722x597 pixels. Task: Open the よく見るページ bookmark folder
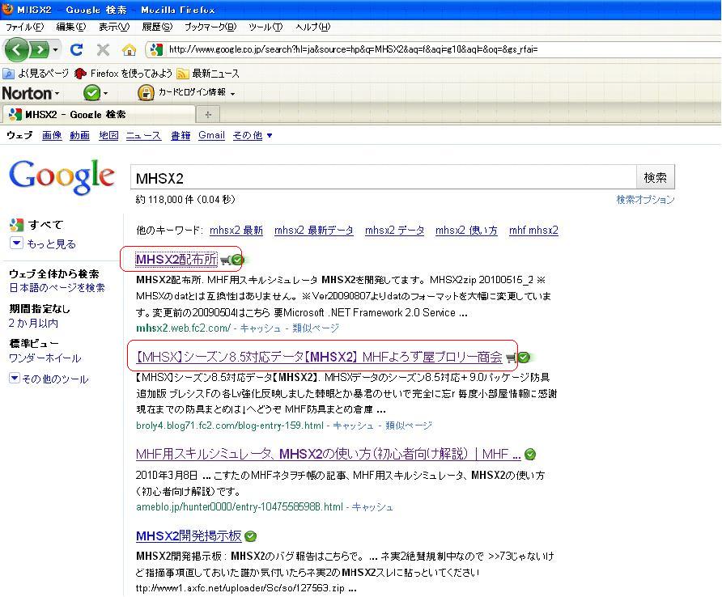click(36, 73)
